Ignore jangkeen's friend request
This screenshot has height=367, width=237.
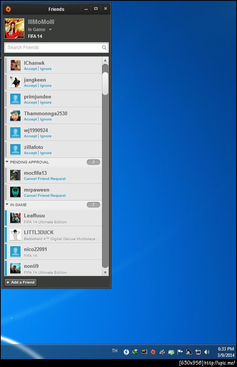click(46, 86)
